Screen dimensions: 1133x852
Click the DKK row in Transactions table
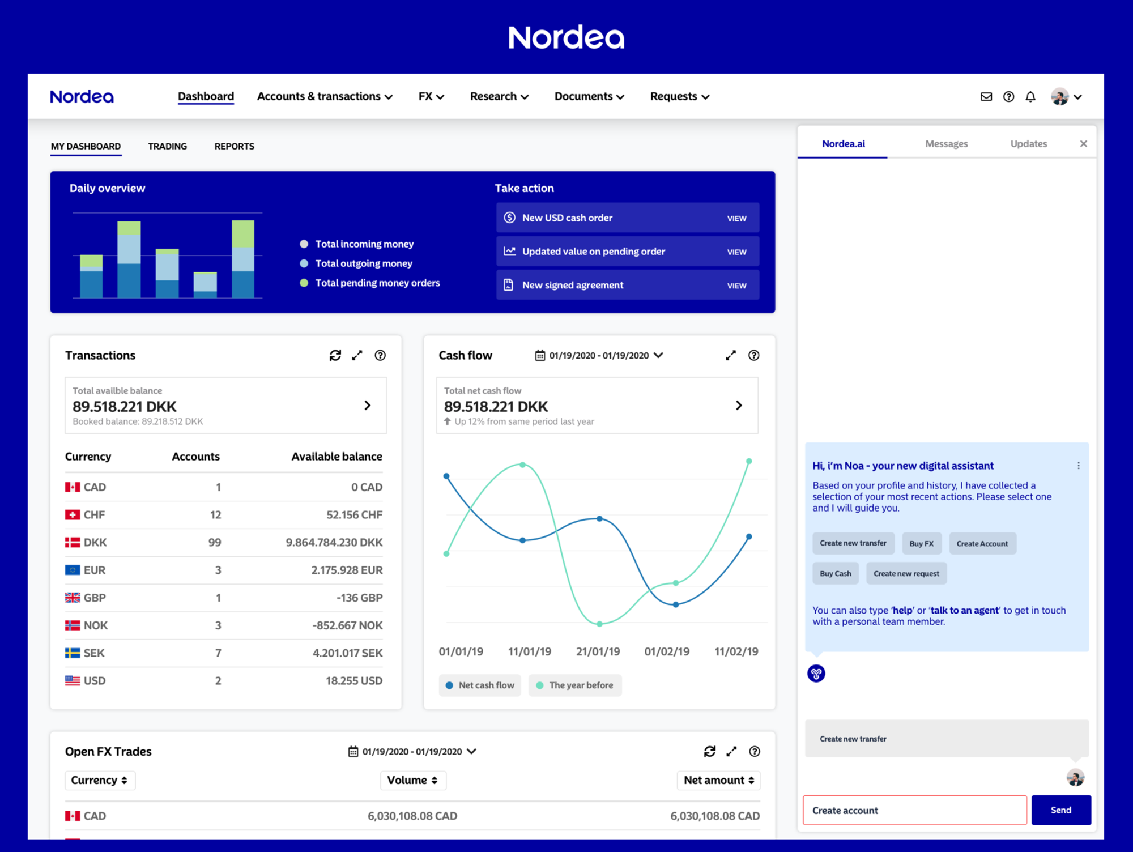224,543
